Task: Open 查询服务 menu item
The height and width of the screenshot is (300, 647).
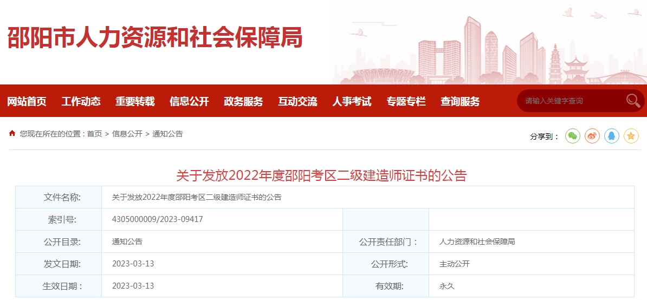Action: pos(460,101)
